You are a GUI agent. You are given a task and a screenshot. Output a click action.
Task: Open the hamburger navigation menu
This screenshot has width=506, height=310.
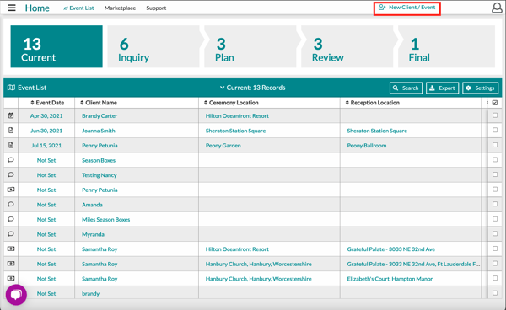(x=12, y=8)
